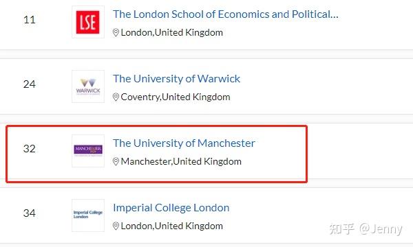Open The University of Warwick link
This screenshot has width=413, height=247.
click(x=176, y=78)
